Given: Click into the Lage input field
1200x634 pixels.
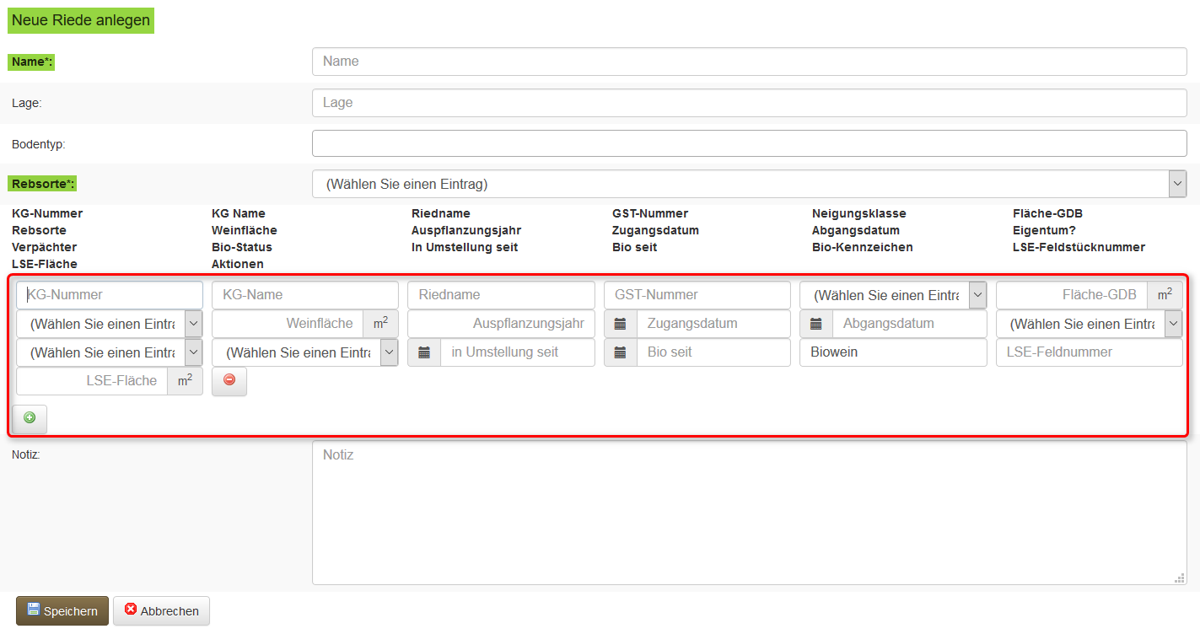Looking at the screenshot, I should click(x=749, y=103).
